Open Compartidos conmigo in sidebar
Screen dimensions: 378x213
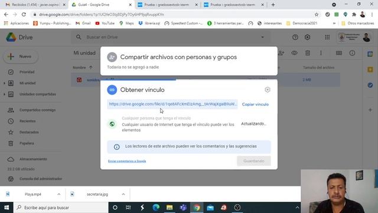click(37, 110)
